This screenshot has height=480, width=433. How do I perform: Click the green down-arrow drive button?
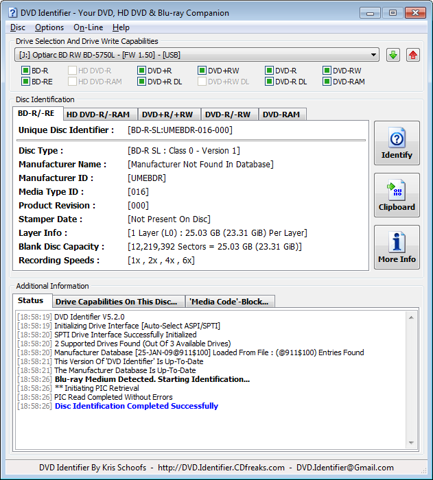[393, 55]
